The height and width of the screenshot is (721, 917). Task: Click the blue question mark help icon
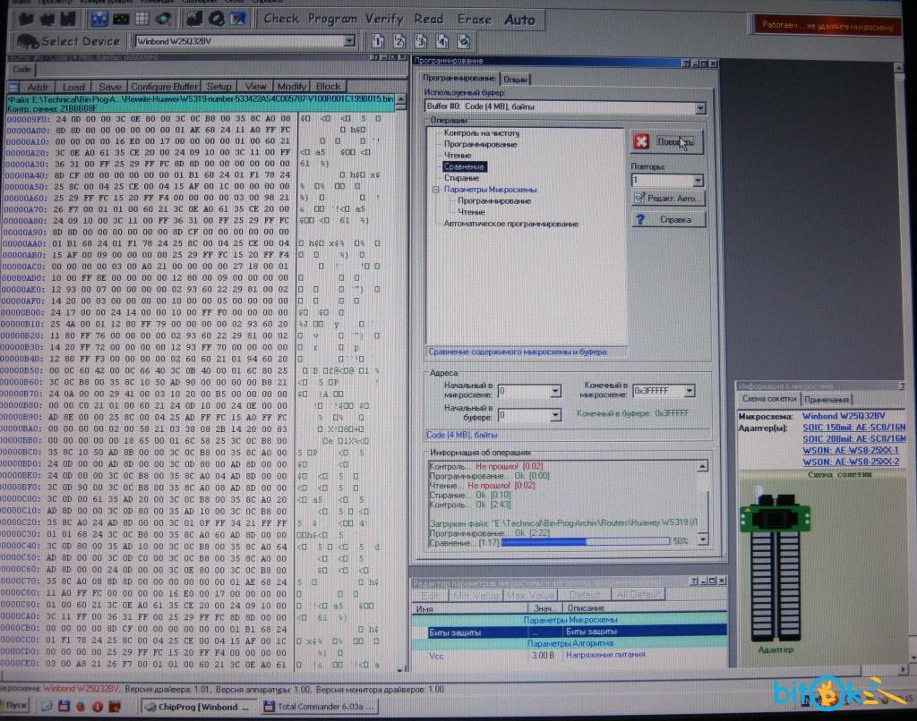click(x=640, y=220)
